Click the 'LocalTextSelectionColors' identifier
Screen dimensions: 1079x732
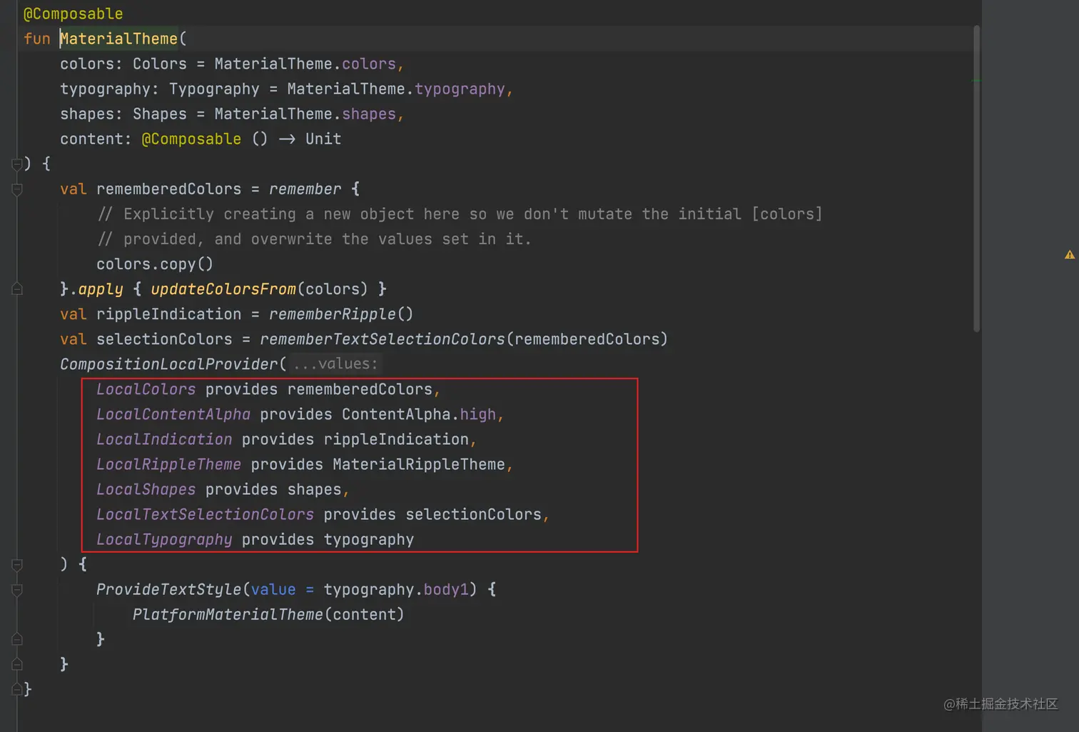pos(206,514)
